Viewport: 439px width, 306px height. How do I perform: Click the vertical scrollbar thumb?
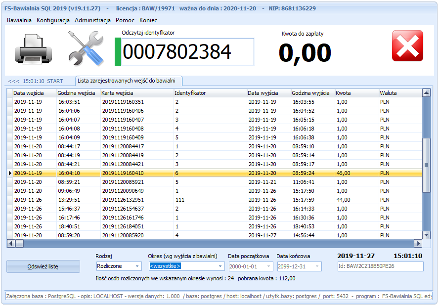pos(426,165)
